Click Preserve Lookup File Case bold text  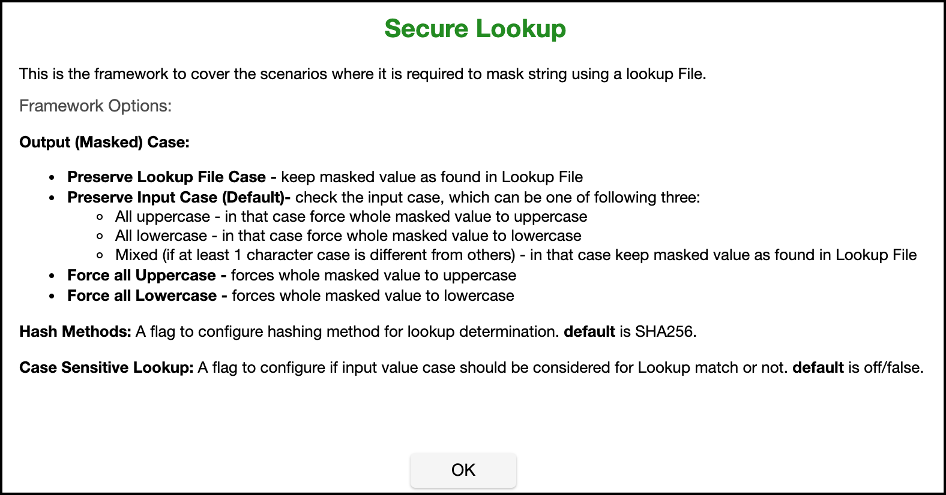(166, 177)
